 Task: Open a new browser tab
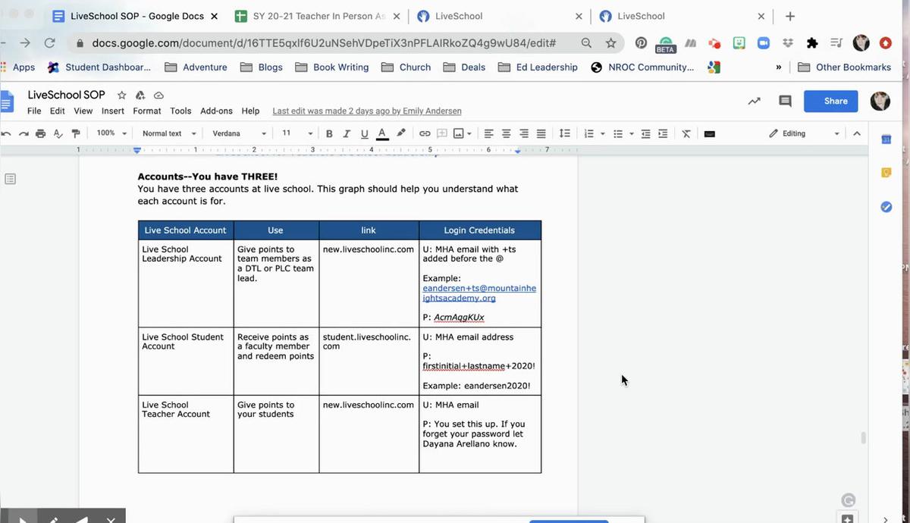point(789,16)
